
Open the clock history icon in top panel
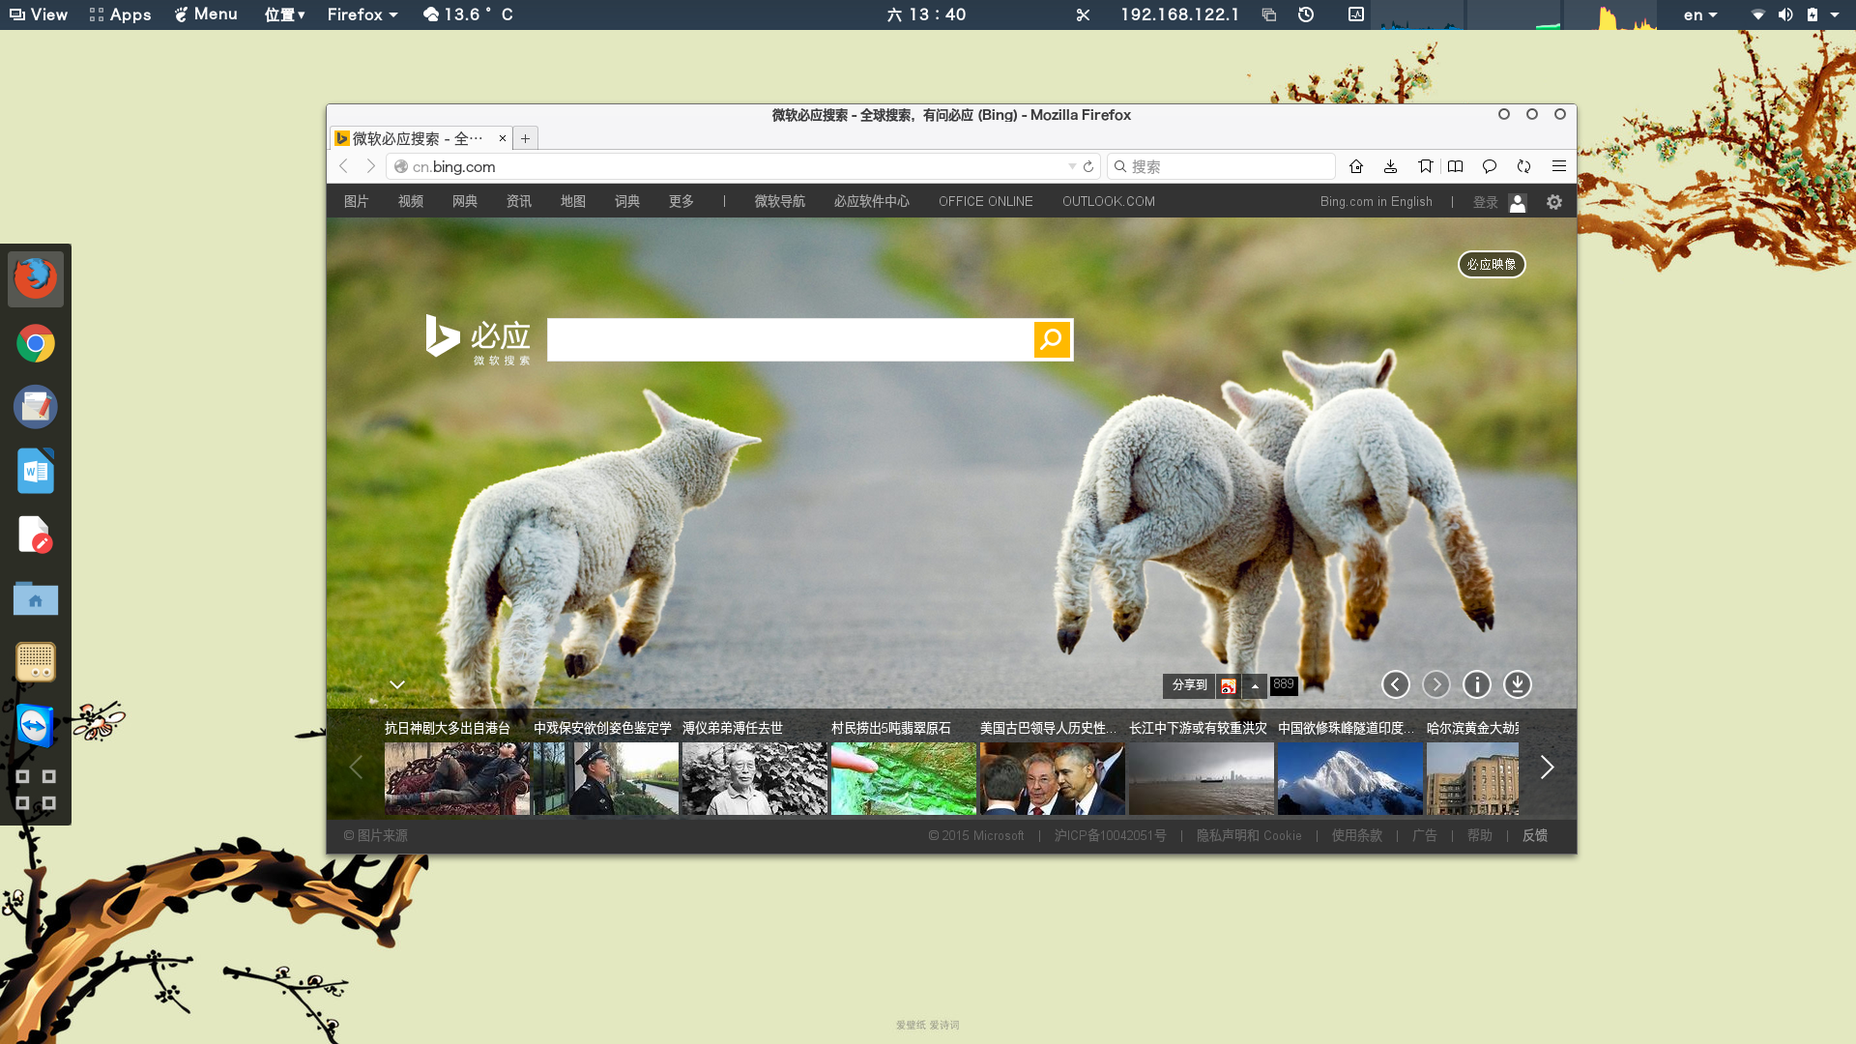click(x=1306, y=14)
